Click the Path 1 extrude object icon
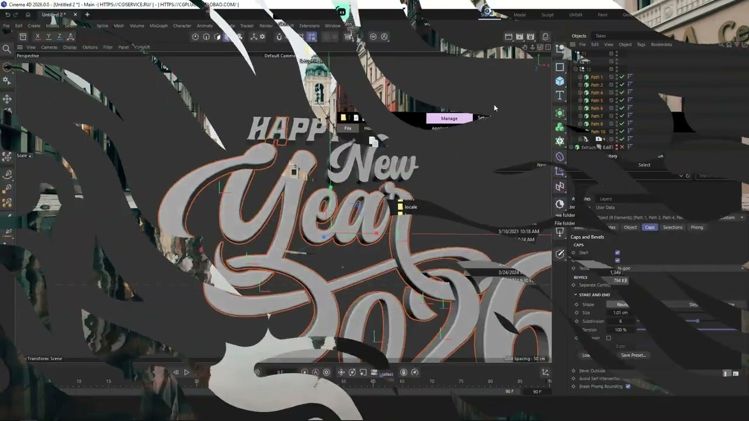This screenshot has height=421, width=749. coord(586,77)
